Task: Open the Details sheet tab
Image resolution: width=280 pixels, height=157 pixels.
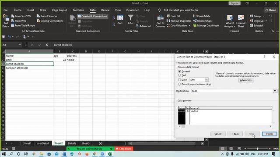Action: click(72, 143)
